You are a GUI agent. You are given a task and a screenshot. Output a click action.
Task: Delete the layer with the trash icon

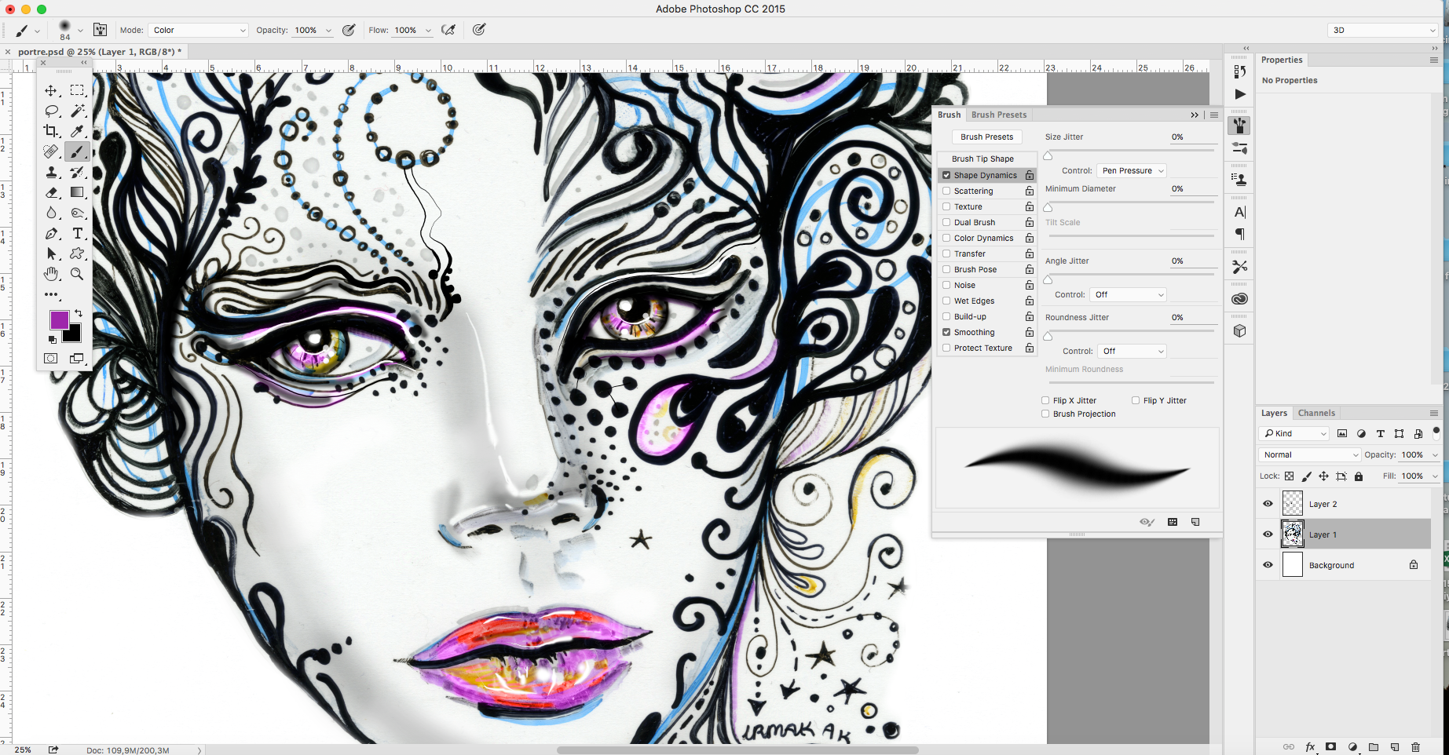click(1416, 747)
